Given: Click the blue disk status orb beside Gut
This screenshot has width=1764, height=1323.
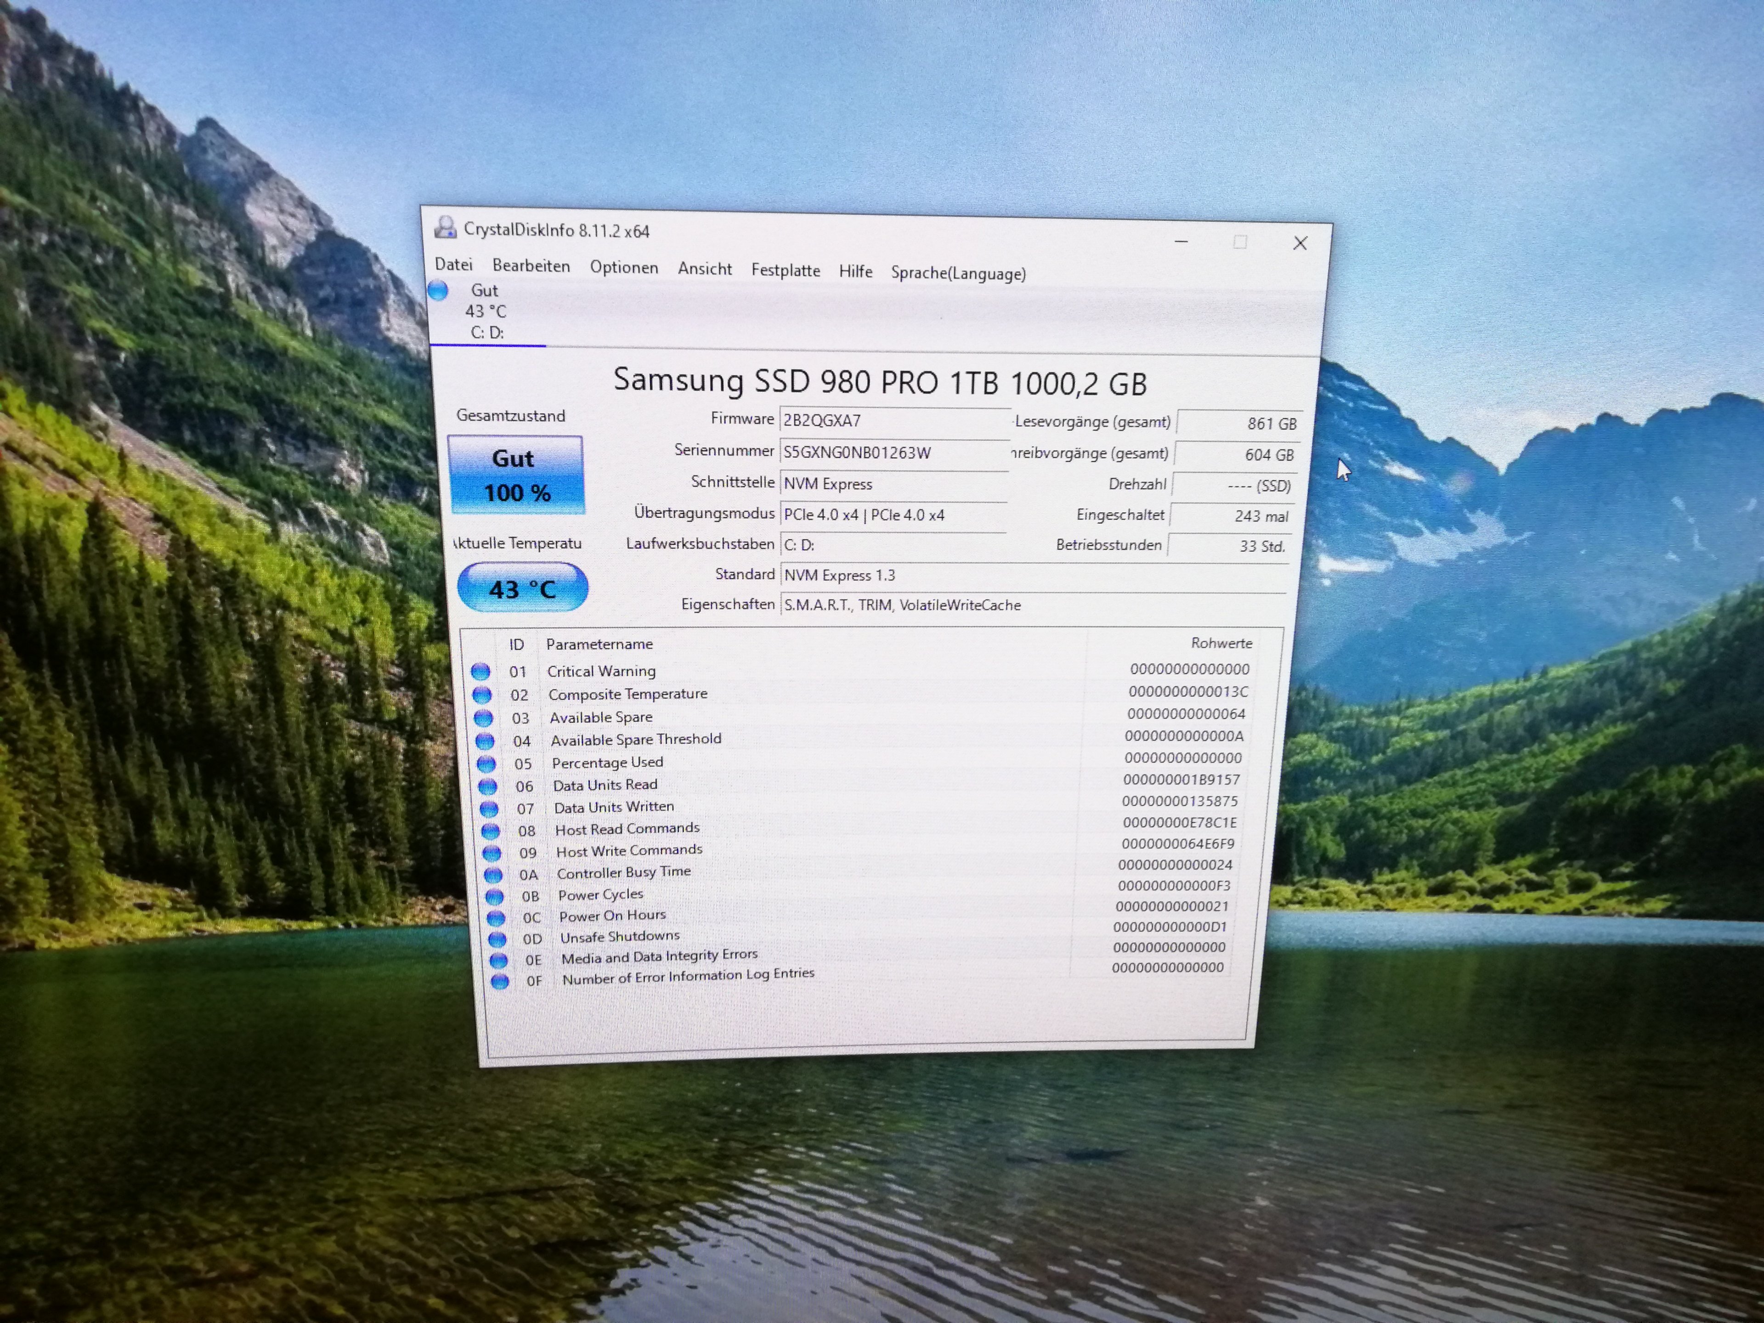Looking at the screenshot, I should pyautogui.click(x=438, y=291).
